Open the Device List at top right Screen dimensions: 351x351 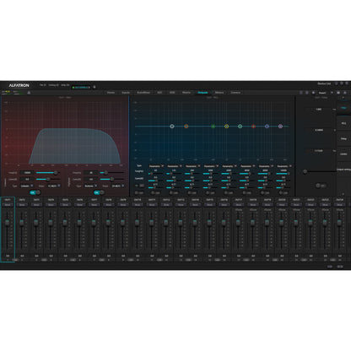point(324,84)
